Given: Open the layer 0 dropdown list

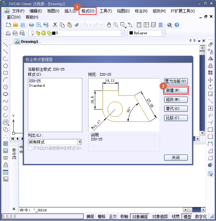Looking at the screenshot, I should pos(76,33).
